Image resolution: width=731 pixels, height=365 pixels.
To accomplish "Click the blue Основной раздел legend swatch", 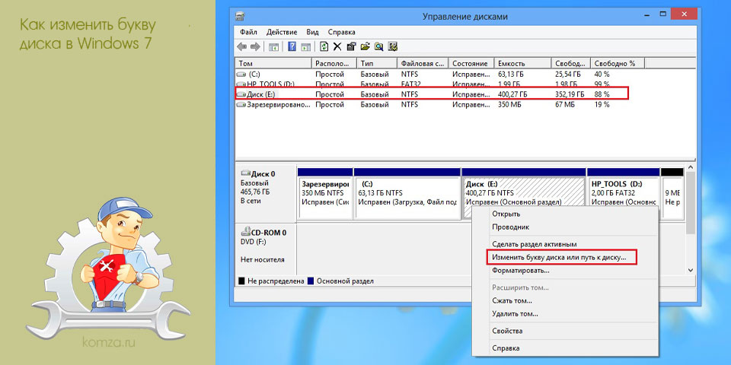I will tap(311, 281).
